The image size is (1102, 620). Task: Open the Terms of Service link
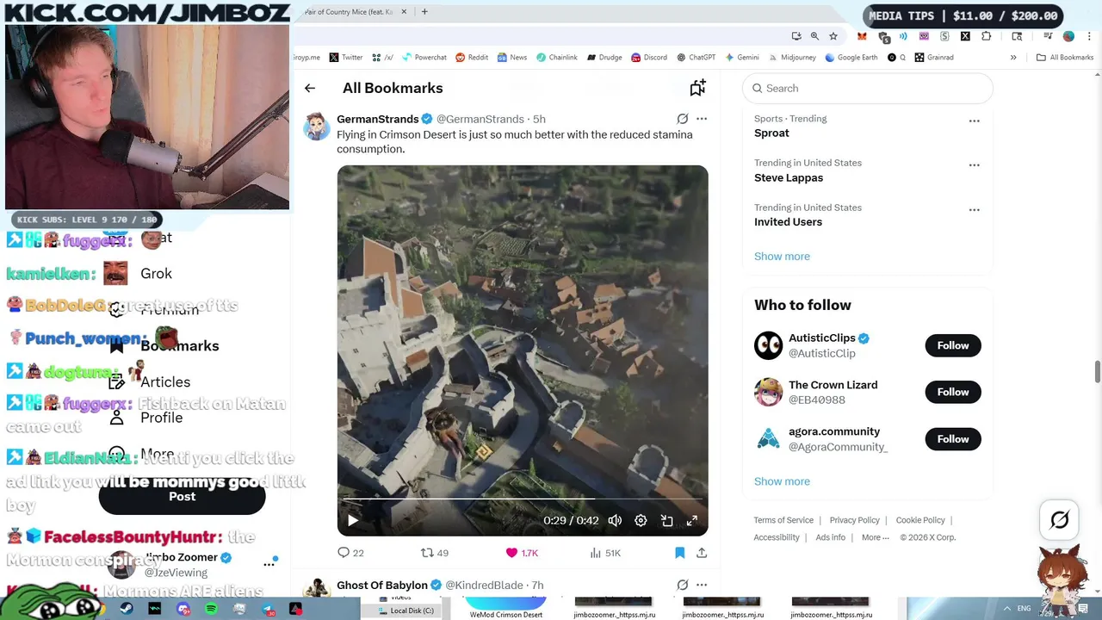pyautogui.click(x=783, y=520)
